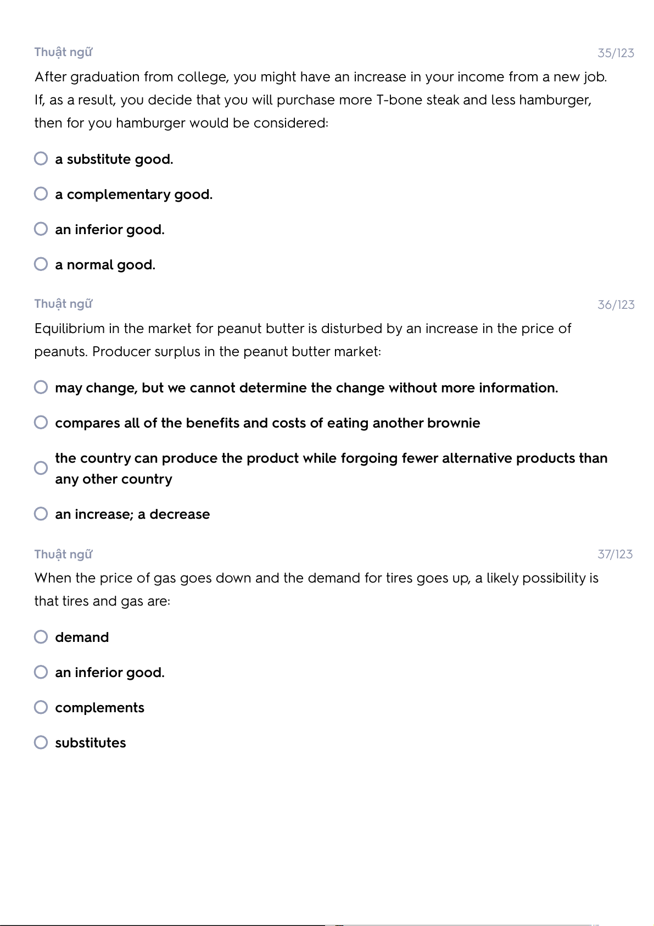Select the 'complements' answer
This screenshot has width=654, height=926.
41,707
